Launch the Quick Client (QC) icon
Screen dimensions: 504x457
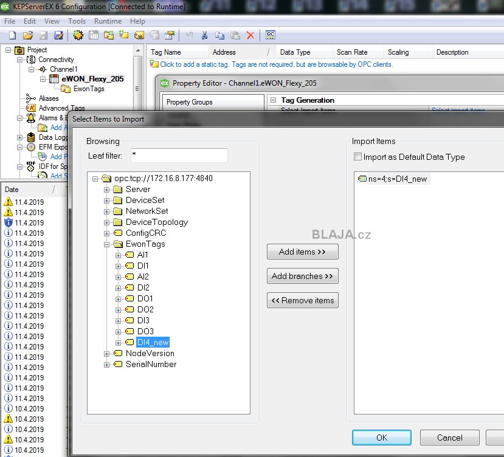271,35
